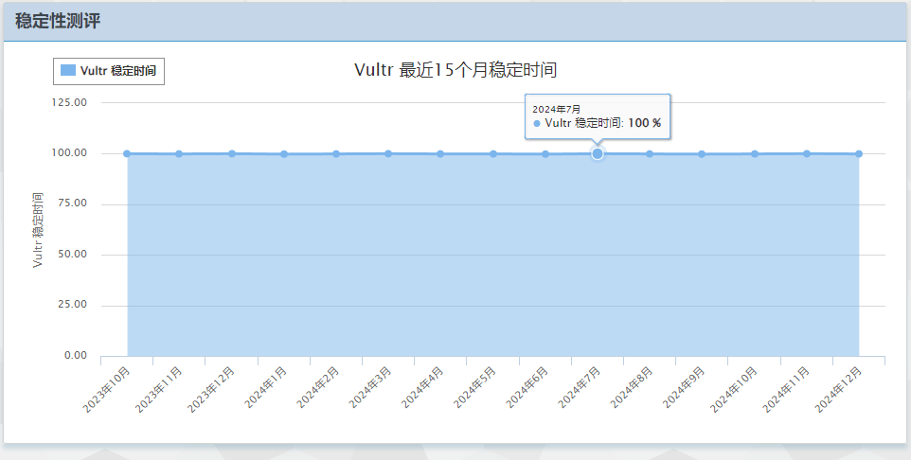Click the 0.00 y-axis label
This screenshot has height=460, width=911.
[76, 356]
